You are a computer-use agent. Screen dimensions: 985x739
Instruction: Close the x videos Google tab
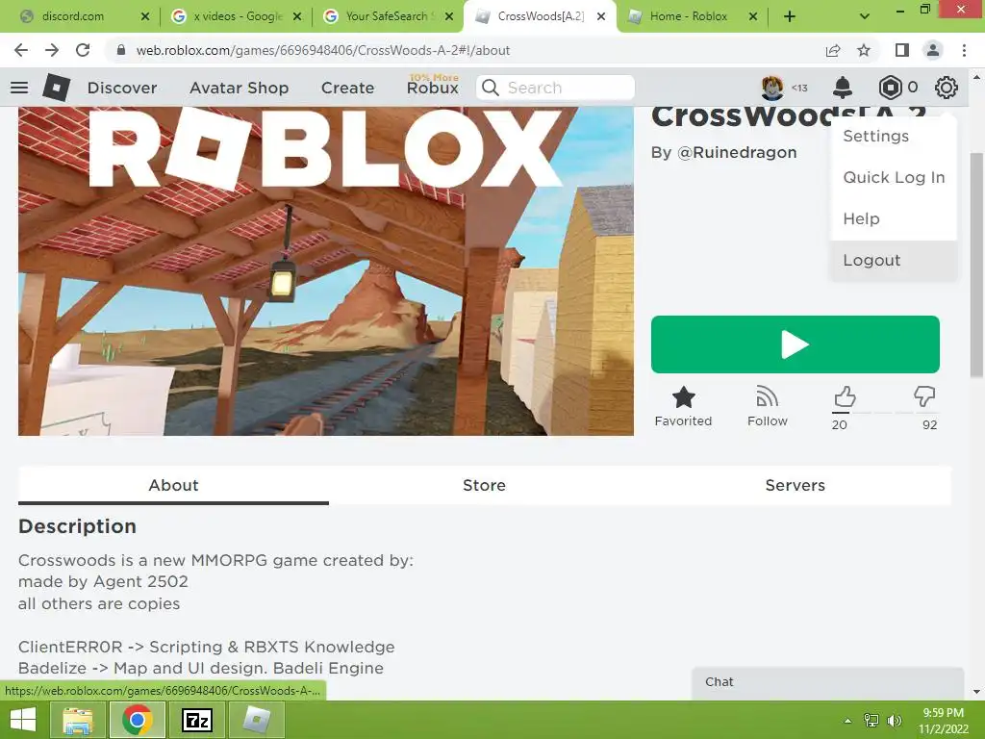click(297, 16)
